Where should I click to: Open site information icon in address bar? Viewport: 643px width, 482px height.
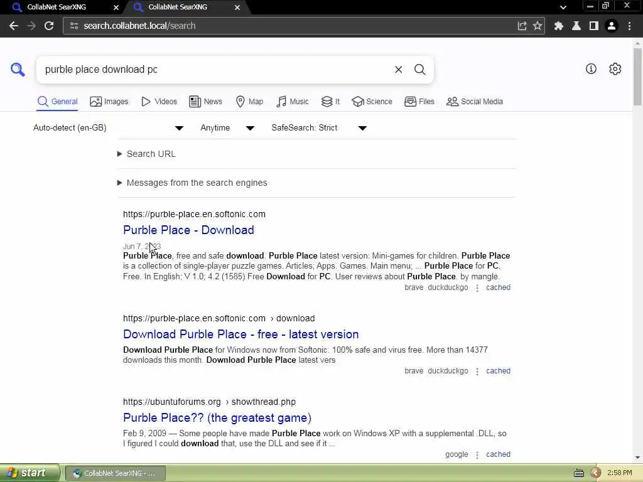click(x=74, y=26)
